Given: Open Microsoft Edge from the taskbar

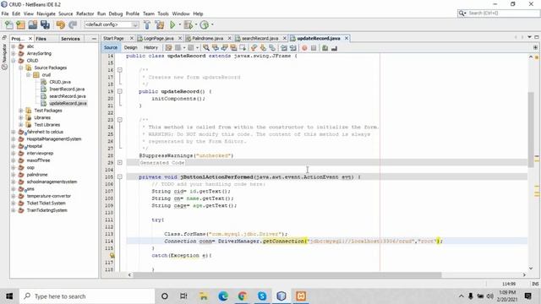Looking at the screenshot, I should click(x=223, y=296).
